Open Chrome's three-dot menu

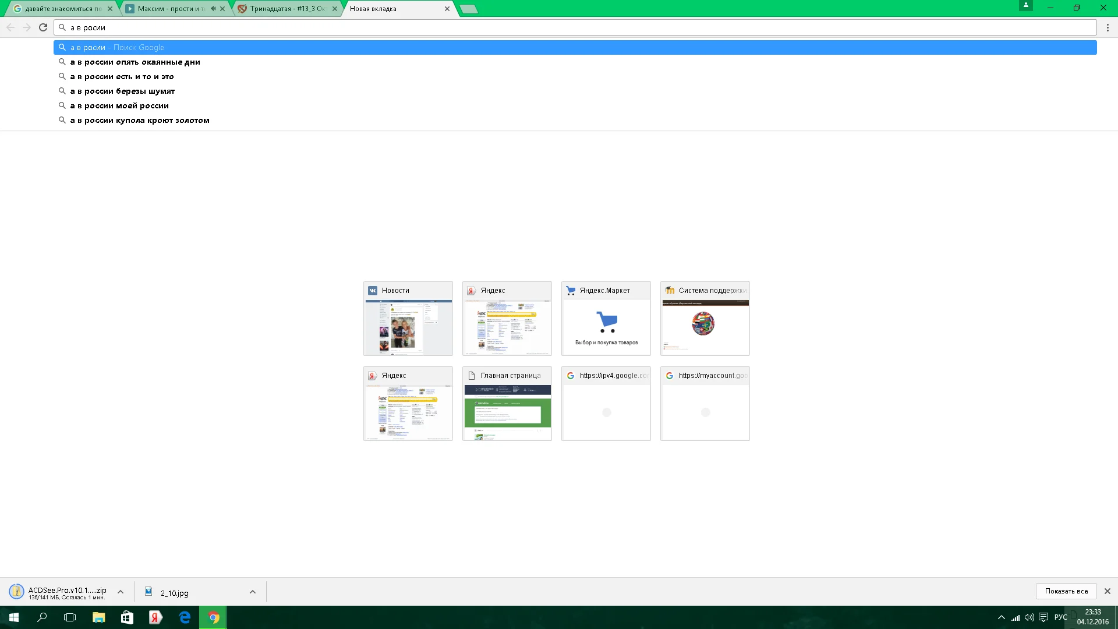coord(1108,27)
